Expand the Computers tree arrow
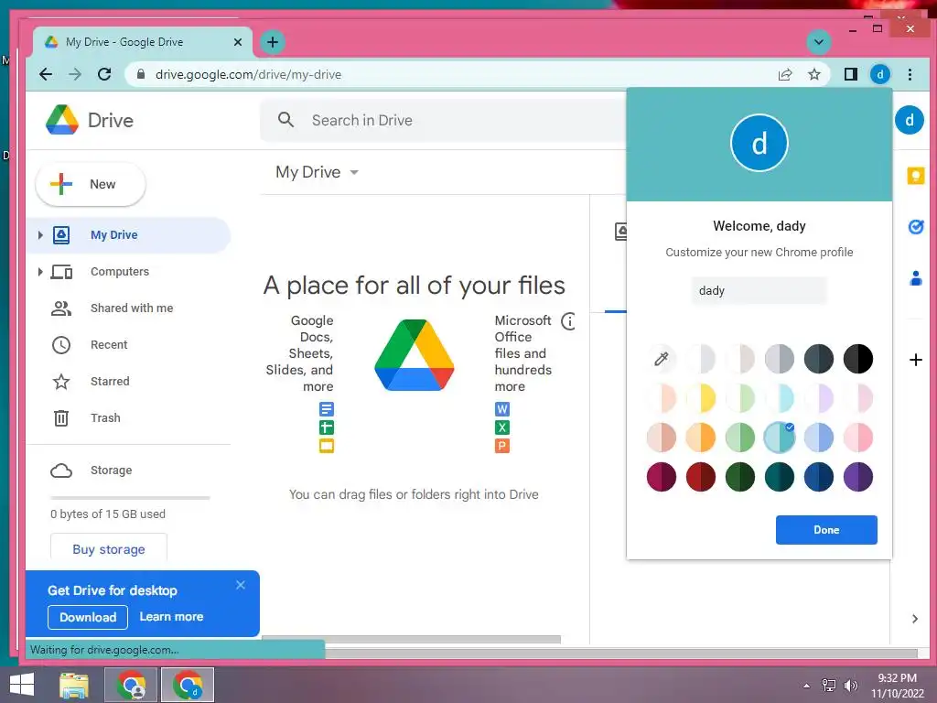The width and height of the screenshot is (937, 703). coord(40,271)
